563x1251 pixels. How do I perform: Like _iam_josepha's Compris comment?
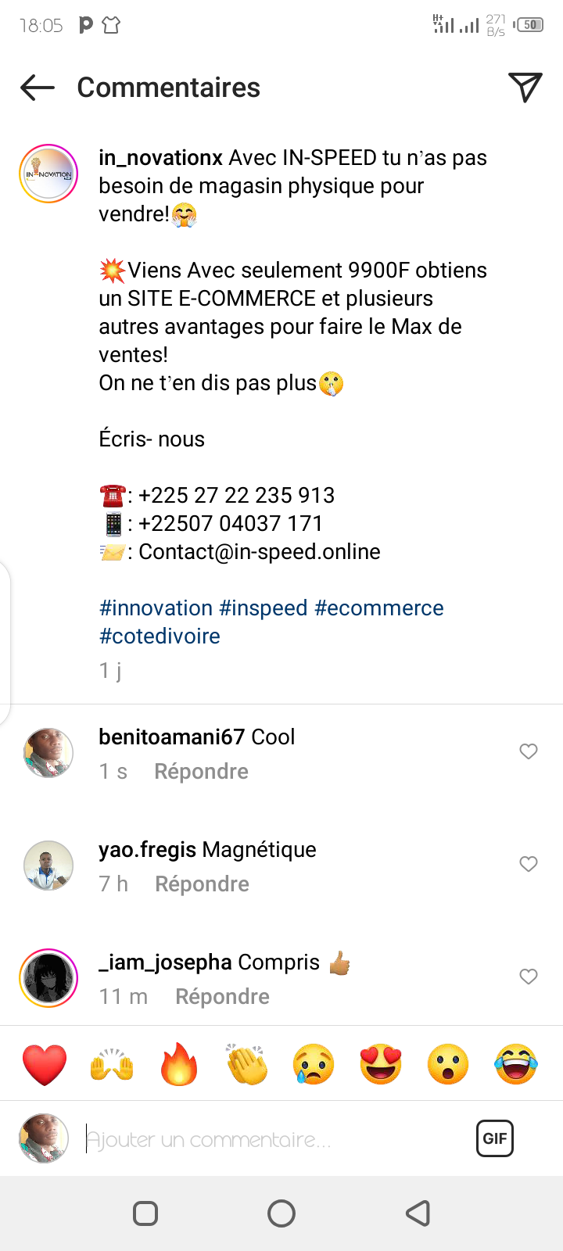[529, 977]
